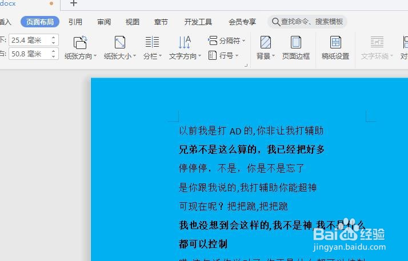Expand the 纸张方向 dropdown arrow
The width and height of the screenshot is (408, 261).
click(x=95, y=56)
